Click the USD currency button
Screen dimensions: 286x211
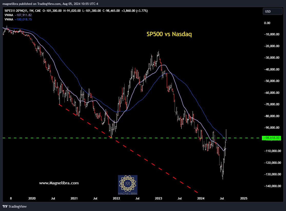[x=272, y=11]
